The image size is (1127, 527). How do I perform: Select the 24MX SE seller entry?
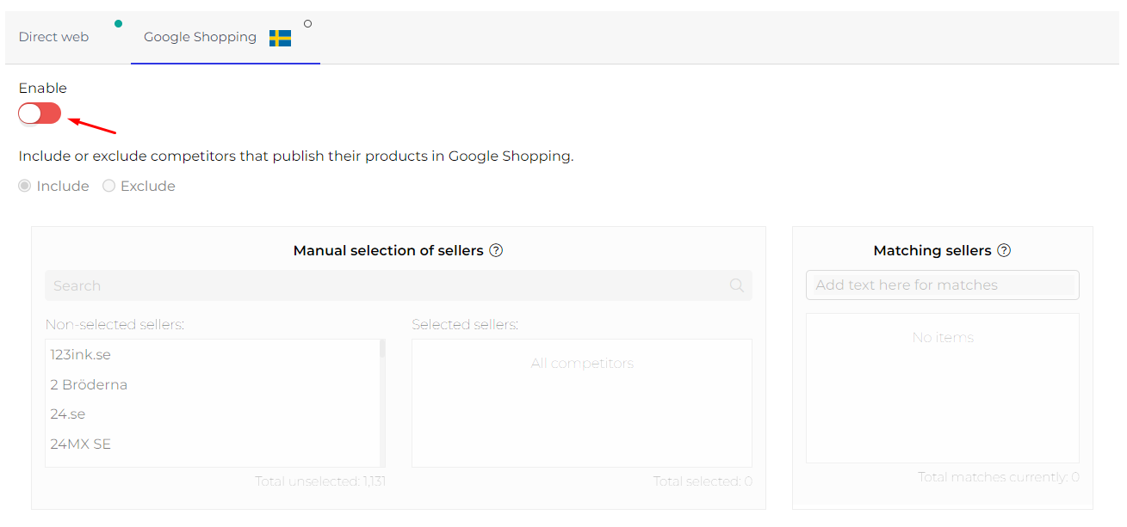(81, 444)
